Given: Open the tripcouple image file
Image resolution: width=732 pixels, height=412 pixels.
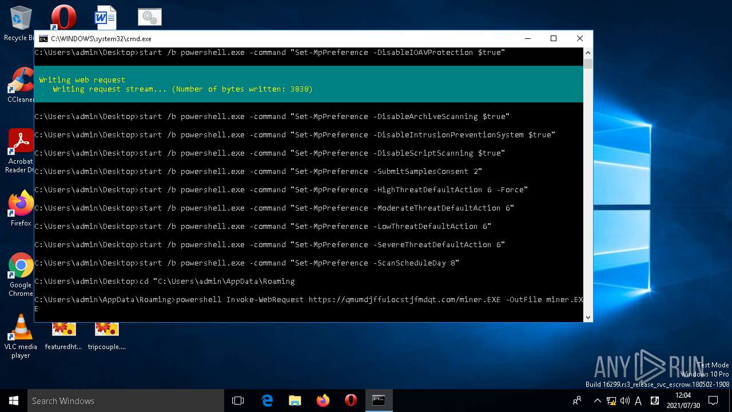Looking at the screenshot, I should (106, 336).
